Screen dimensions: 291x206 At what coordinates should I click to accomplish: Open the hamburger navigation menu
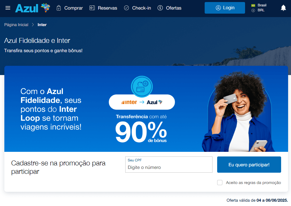click(x=8, y=8)
